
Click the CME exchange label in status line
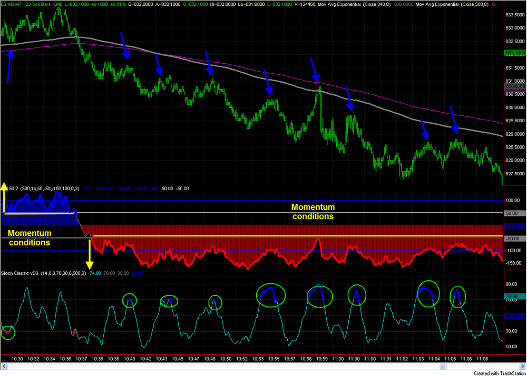pos(58,5)
